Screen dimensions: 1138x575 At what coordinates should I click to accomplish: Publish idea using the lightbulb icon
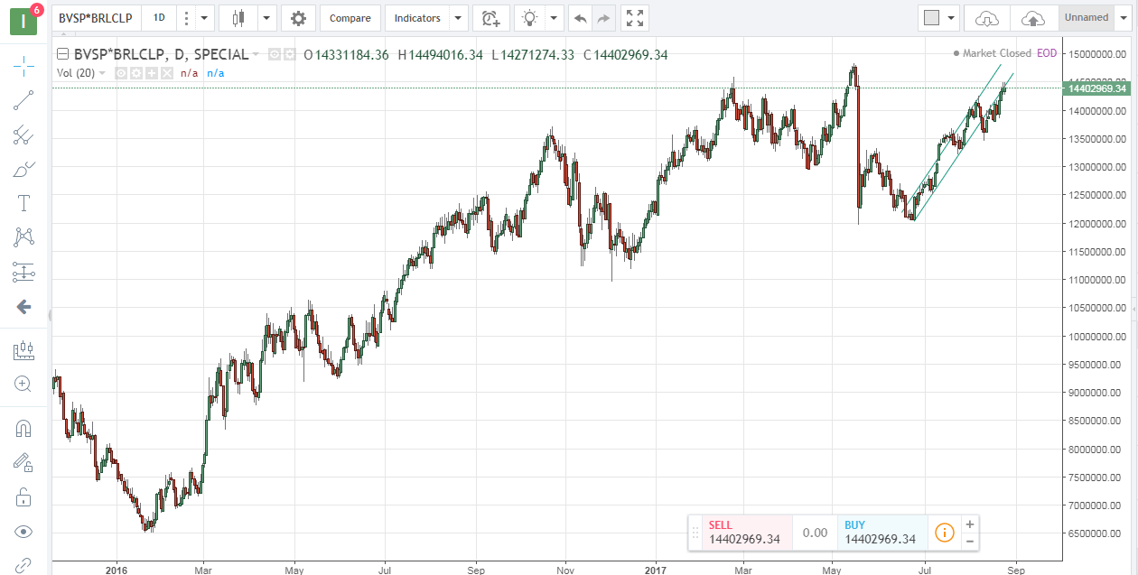[530, 18]
